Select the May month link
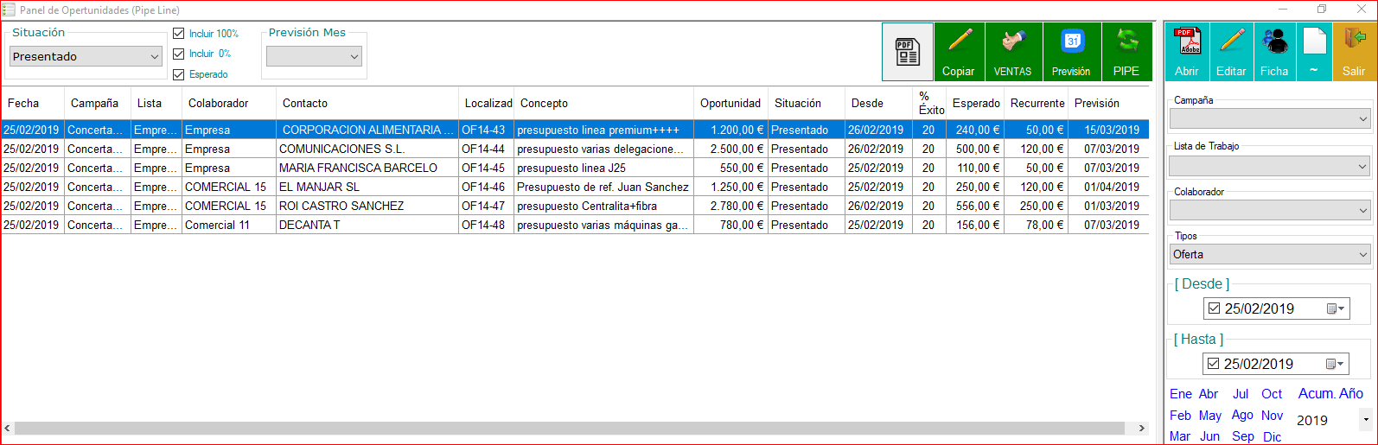1378x445 pixels. [1210, 416]
